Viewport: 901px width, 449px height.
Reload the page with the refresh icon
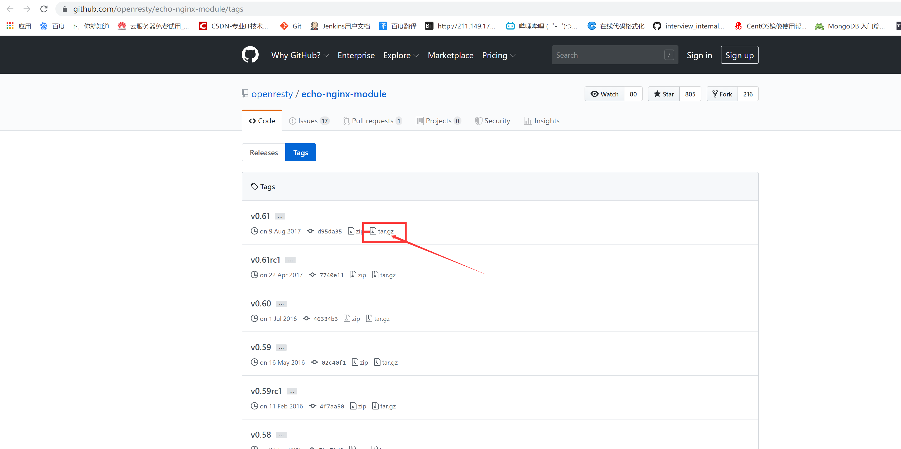pos(44,9)
